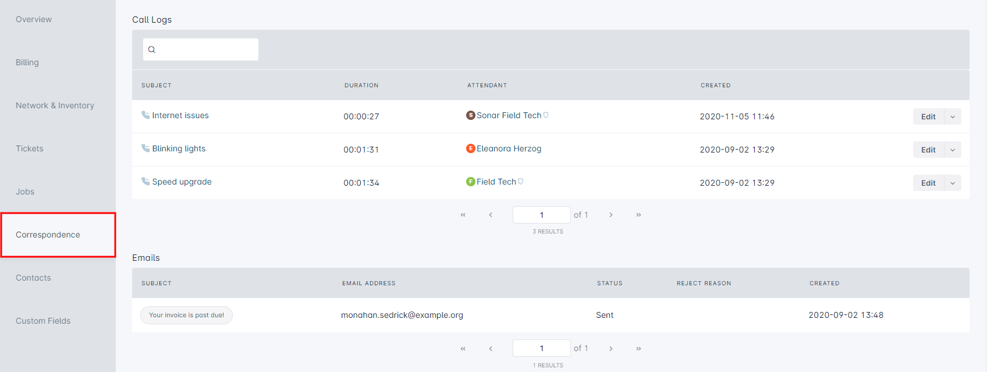This screenshot has width=987, height=372.
Task: Click the Sonar Field Tech avatar icon
Action: click(471, 115)
